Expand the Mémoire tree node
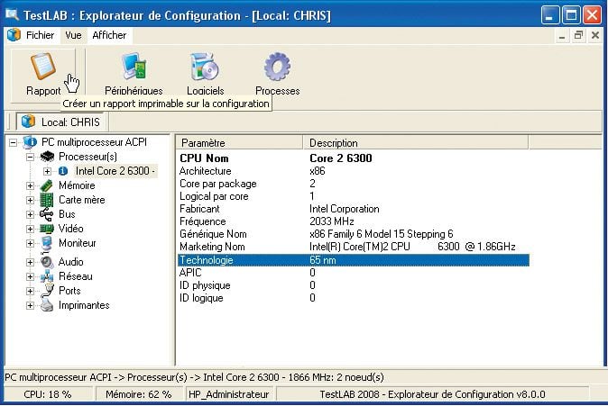608x406 pixels. [x=31, y=185]
